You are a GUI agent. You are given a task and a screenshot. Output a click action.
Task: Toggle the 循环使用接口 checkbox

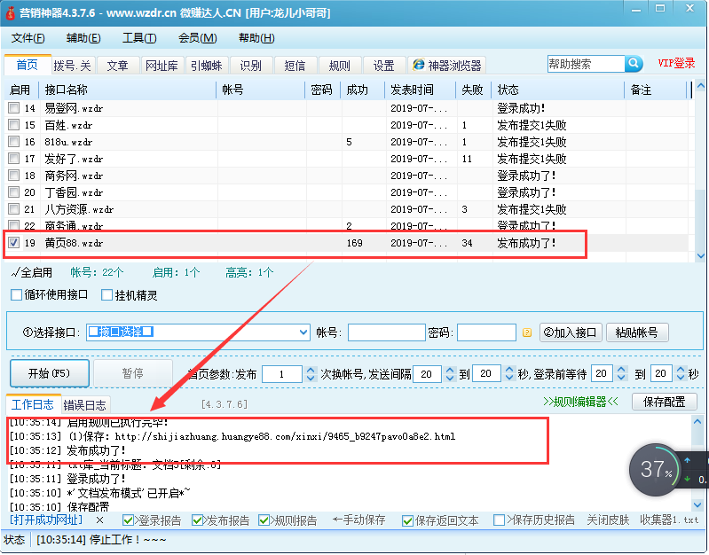click(x=16, y=295)
